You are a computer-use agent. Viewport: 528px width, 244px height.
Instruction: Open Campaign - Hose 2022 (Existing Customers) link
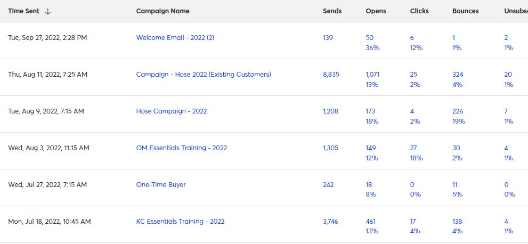[204, 75]
